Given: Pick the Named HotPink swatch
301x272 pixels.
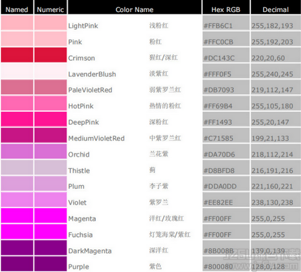Looking at the screenshot, I should 17,103.
